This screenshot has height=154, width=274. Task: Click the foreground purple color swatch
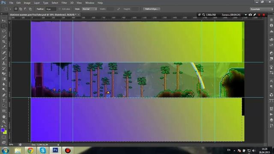pos(3,130)
